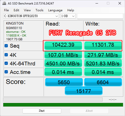Click the Abort button
Viewport: 125px width, 116px height.
(89, 111)
